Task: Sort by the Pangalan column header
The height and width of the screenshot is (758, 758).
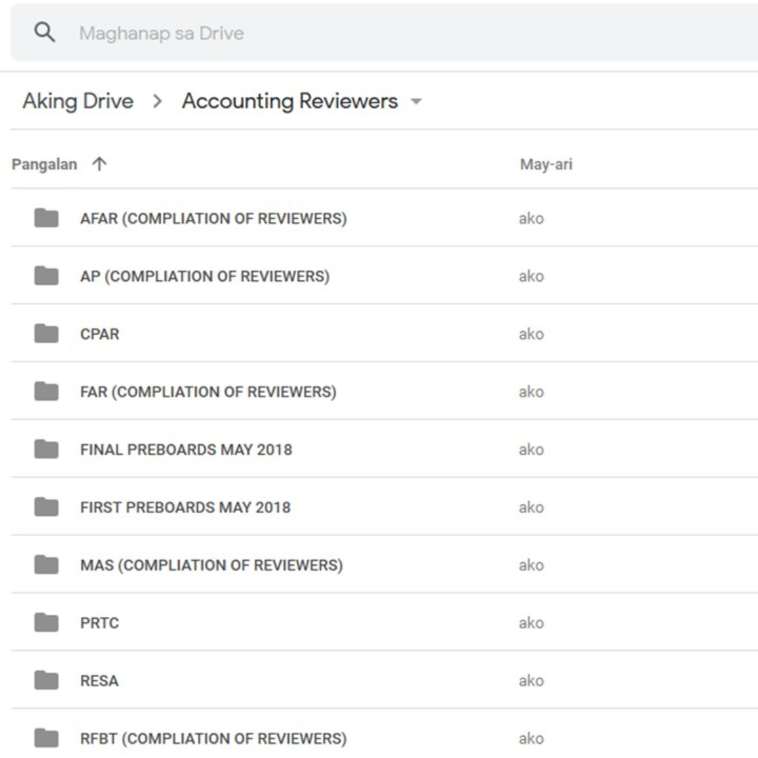Action: (x=44, y=164)
